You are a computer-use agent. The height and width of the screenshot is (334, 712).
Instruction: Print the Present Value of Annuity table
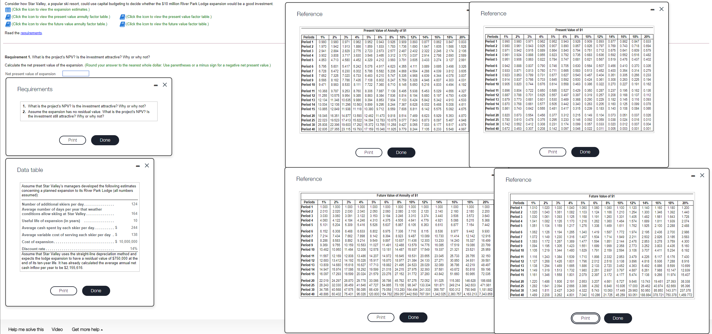(369, 153)
